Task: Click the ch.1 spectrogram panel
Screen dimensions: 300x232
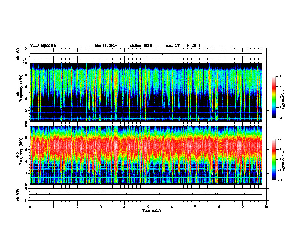Action: (x=146, y=92)
